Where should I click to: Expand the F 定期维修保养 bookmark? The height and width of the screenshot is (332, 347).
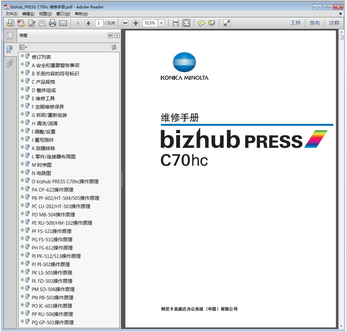coord(22,106)
